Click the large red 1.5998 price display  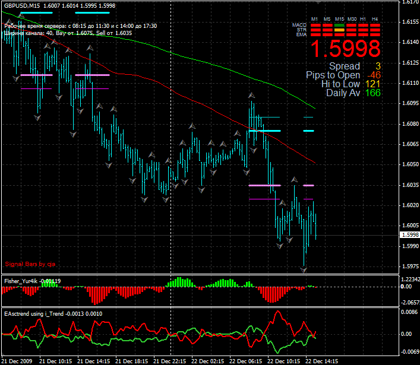coord(346,49)
